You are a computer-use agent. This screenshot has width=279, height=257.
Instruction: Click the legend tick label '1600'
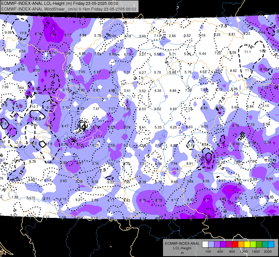coord(256,252)
